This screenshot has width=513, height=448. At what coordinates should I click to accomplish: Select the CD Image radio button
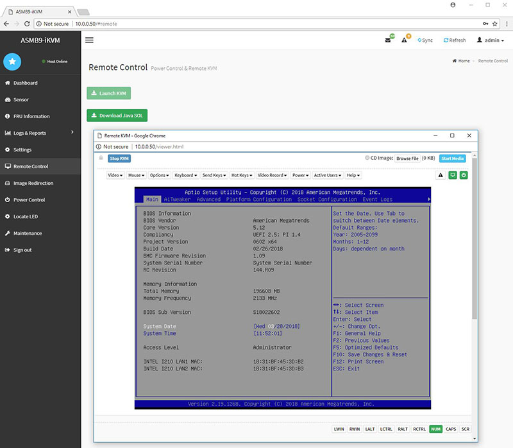click(x=366, y=158)
